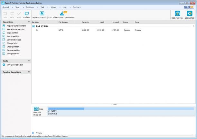The width and height of the screenshot is (197, 139).
Task: Click the pane splitter dots handle
Action: click(x=114, y=104)
